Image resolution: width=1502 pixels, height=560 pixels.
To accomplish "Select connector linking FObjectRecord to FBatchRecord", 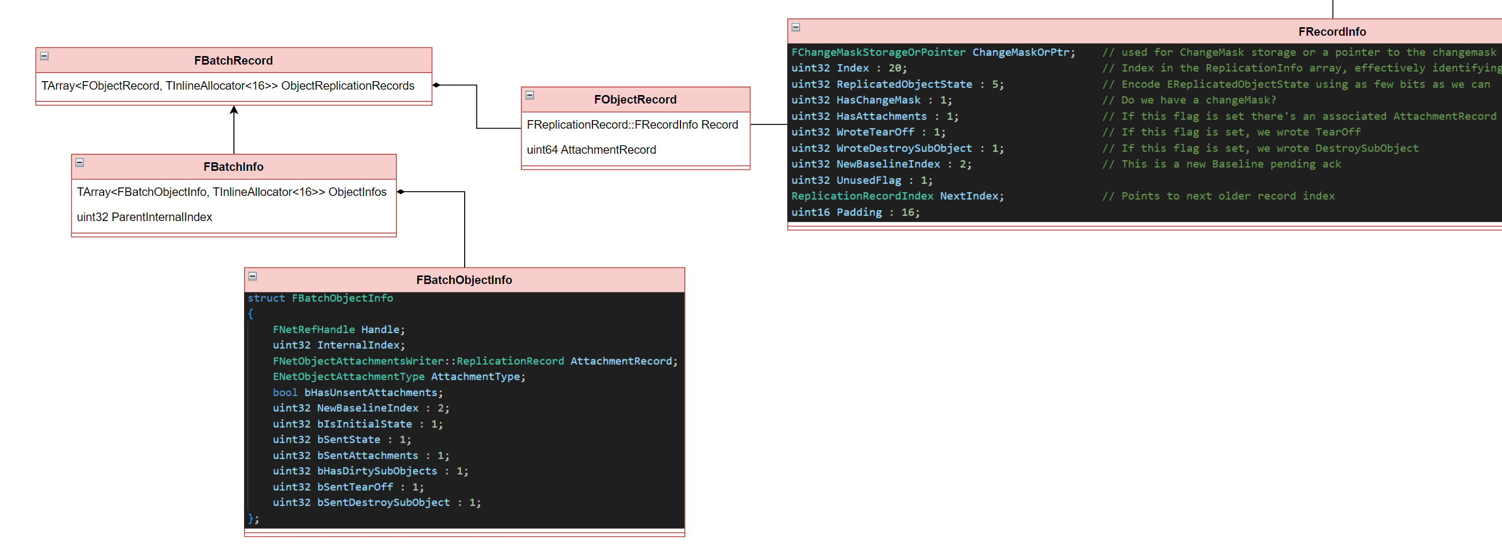I will coord(477,108).
